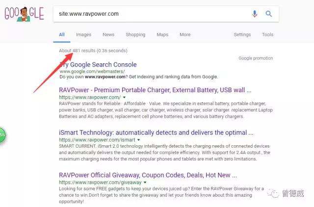Expand the dropdown arrow beside ravpower.com/ismart URL
Screen dimensions: 314x207
click(138, 140)
